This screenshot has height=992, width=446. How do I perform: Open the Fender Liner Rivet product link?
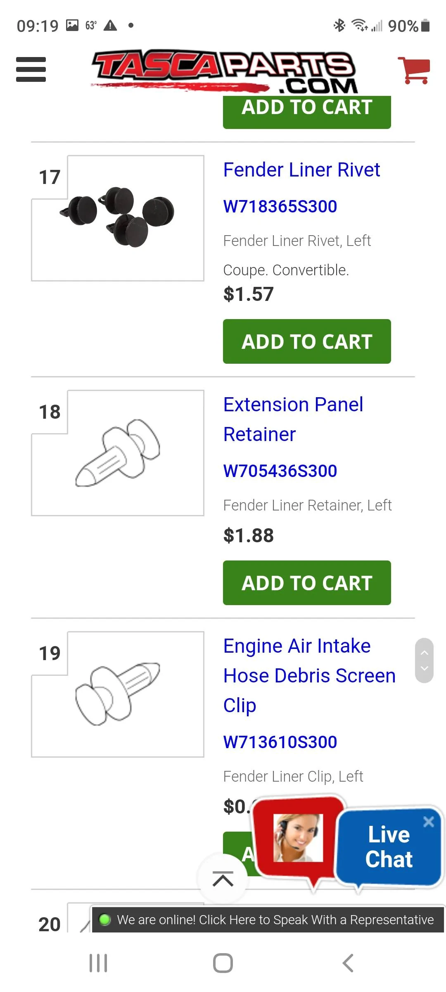click(301, 170)
